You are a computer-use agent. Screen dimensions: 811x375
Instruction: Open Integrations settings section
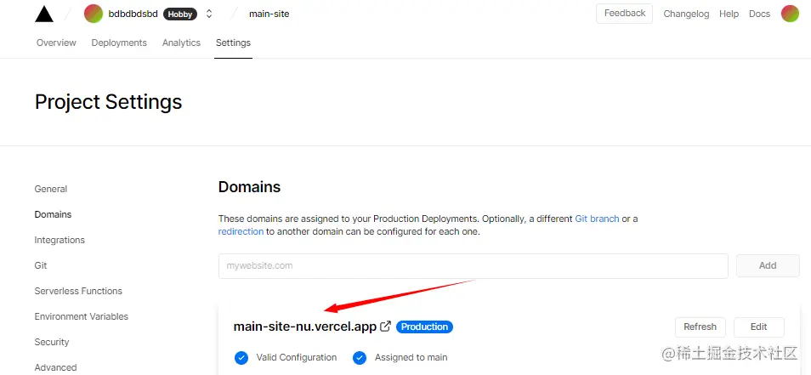click(x=60, y=240)
